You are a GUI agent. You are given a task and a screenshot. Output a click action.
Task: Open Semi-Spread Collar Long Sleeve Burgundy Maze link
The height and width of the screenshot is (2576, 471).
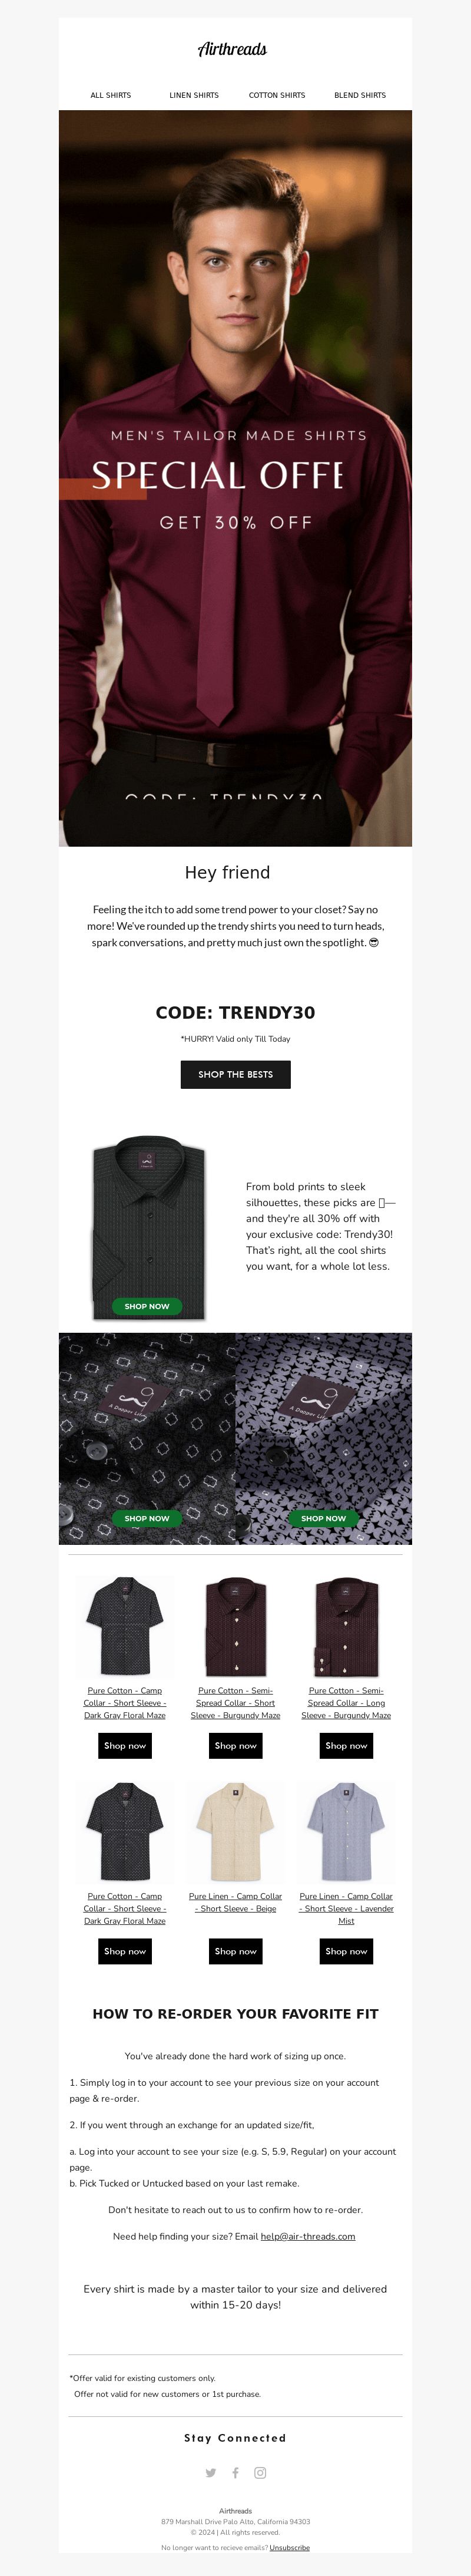pyautogui.click(x=346, y=1703)
